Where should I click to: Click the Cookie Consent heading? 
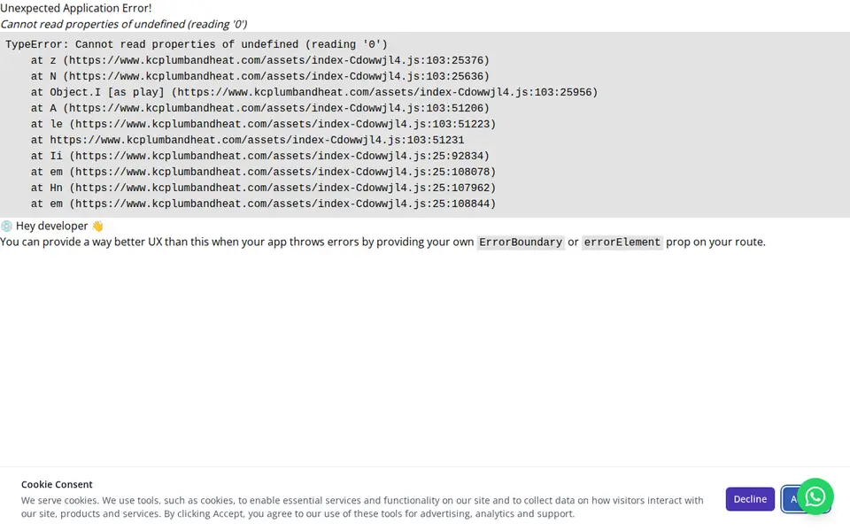pos(57,484)
